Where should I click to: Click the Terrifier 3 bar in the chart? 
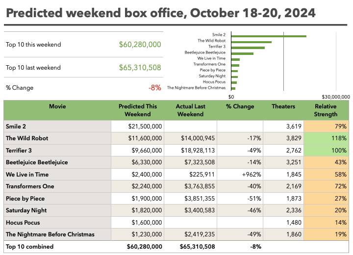(248, 48)
